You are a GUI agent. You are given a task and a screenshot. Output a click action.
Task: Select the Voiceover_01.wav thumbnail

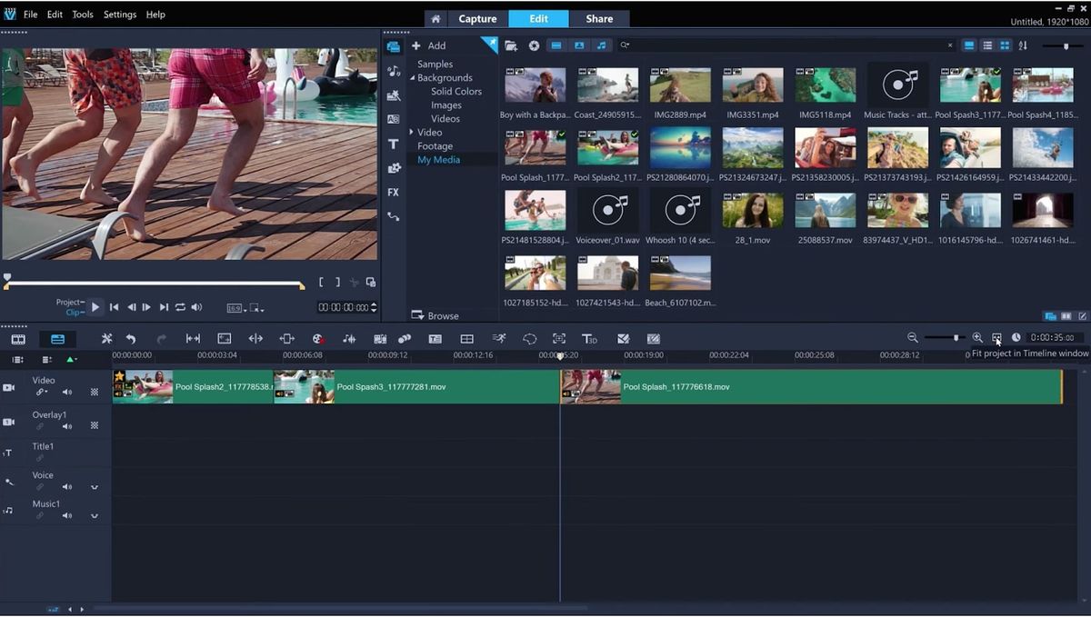point(607,212)
